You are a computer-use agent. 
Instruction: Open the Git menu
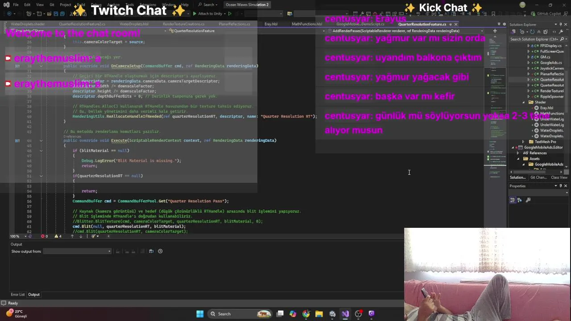pos(52,5)
